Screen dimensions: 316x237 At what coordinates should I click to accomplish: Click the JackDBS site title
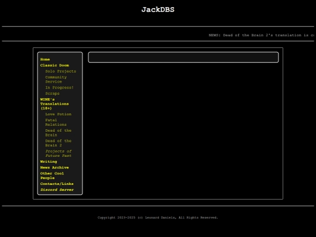(158, 10)
